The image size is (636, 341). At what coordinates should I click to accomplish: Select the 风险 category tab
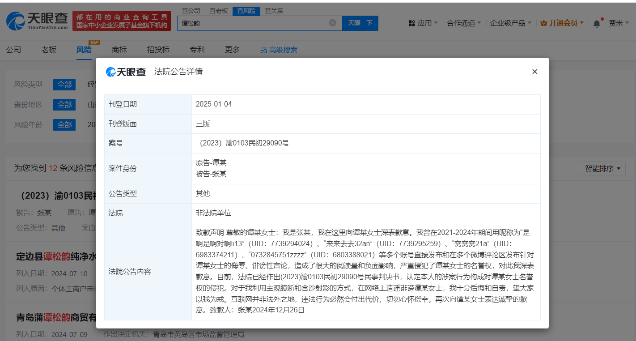pyautogui.click(x=84, y=50)
